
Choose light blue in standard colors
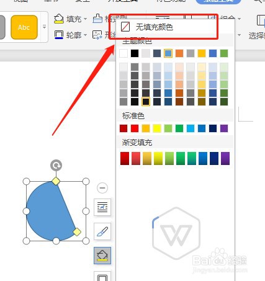(x=191, y=128)
